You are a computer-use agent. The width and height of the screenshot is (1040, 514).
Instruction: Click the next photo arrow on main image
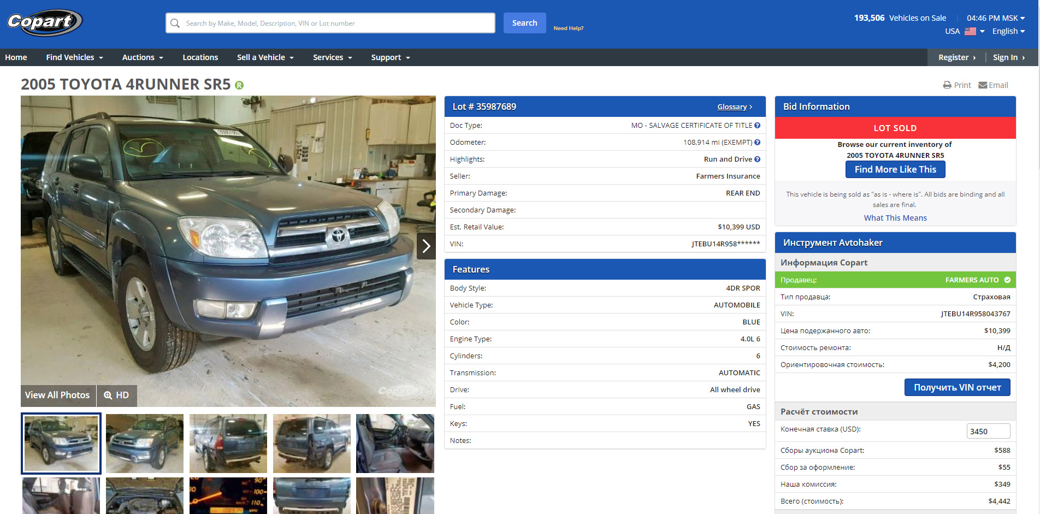[x=426, y=246]
